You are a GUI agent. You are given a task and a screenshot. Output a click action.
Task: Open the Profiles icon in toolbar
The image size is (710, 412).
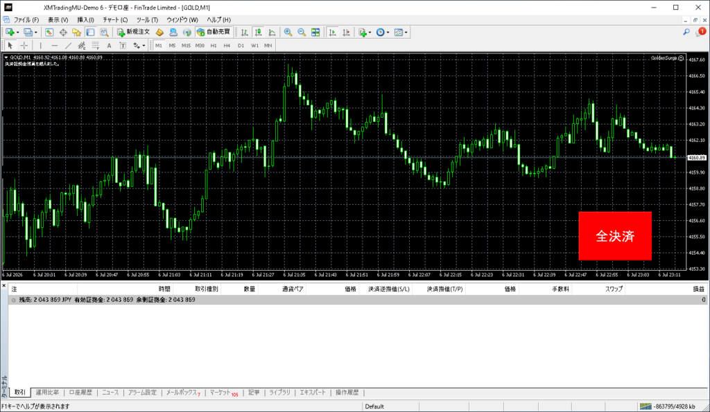[x=28, y=32]
